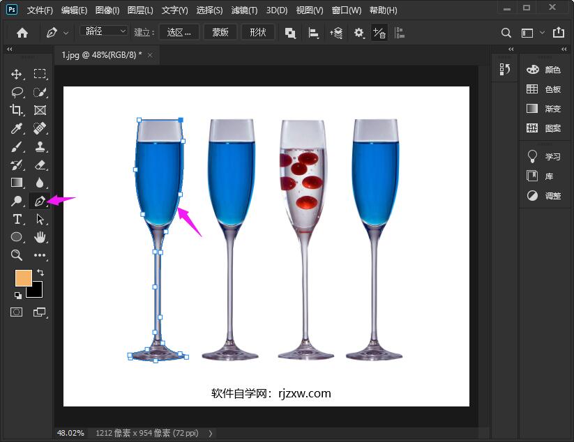
Task: Select the Move tool
Action: (17, 75)
